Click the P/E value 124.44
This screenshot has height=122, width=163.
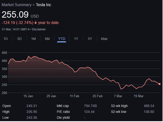[89, 112]
